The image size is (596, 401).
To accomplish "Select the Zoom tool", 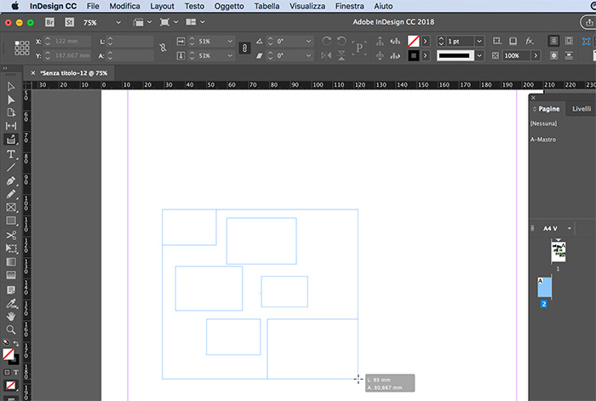I will click(x=11, y=329).
